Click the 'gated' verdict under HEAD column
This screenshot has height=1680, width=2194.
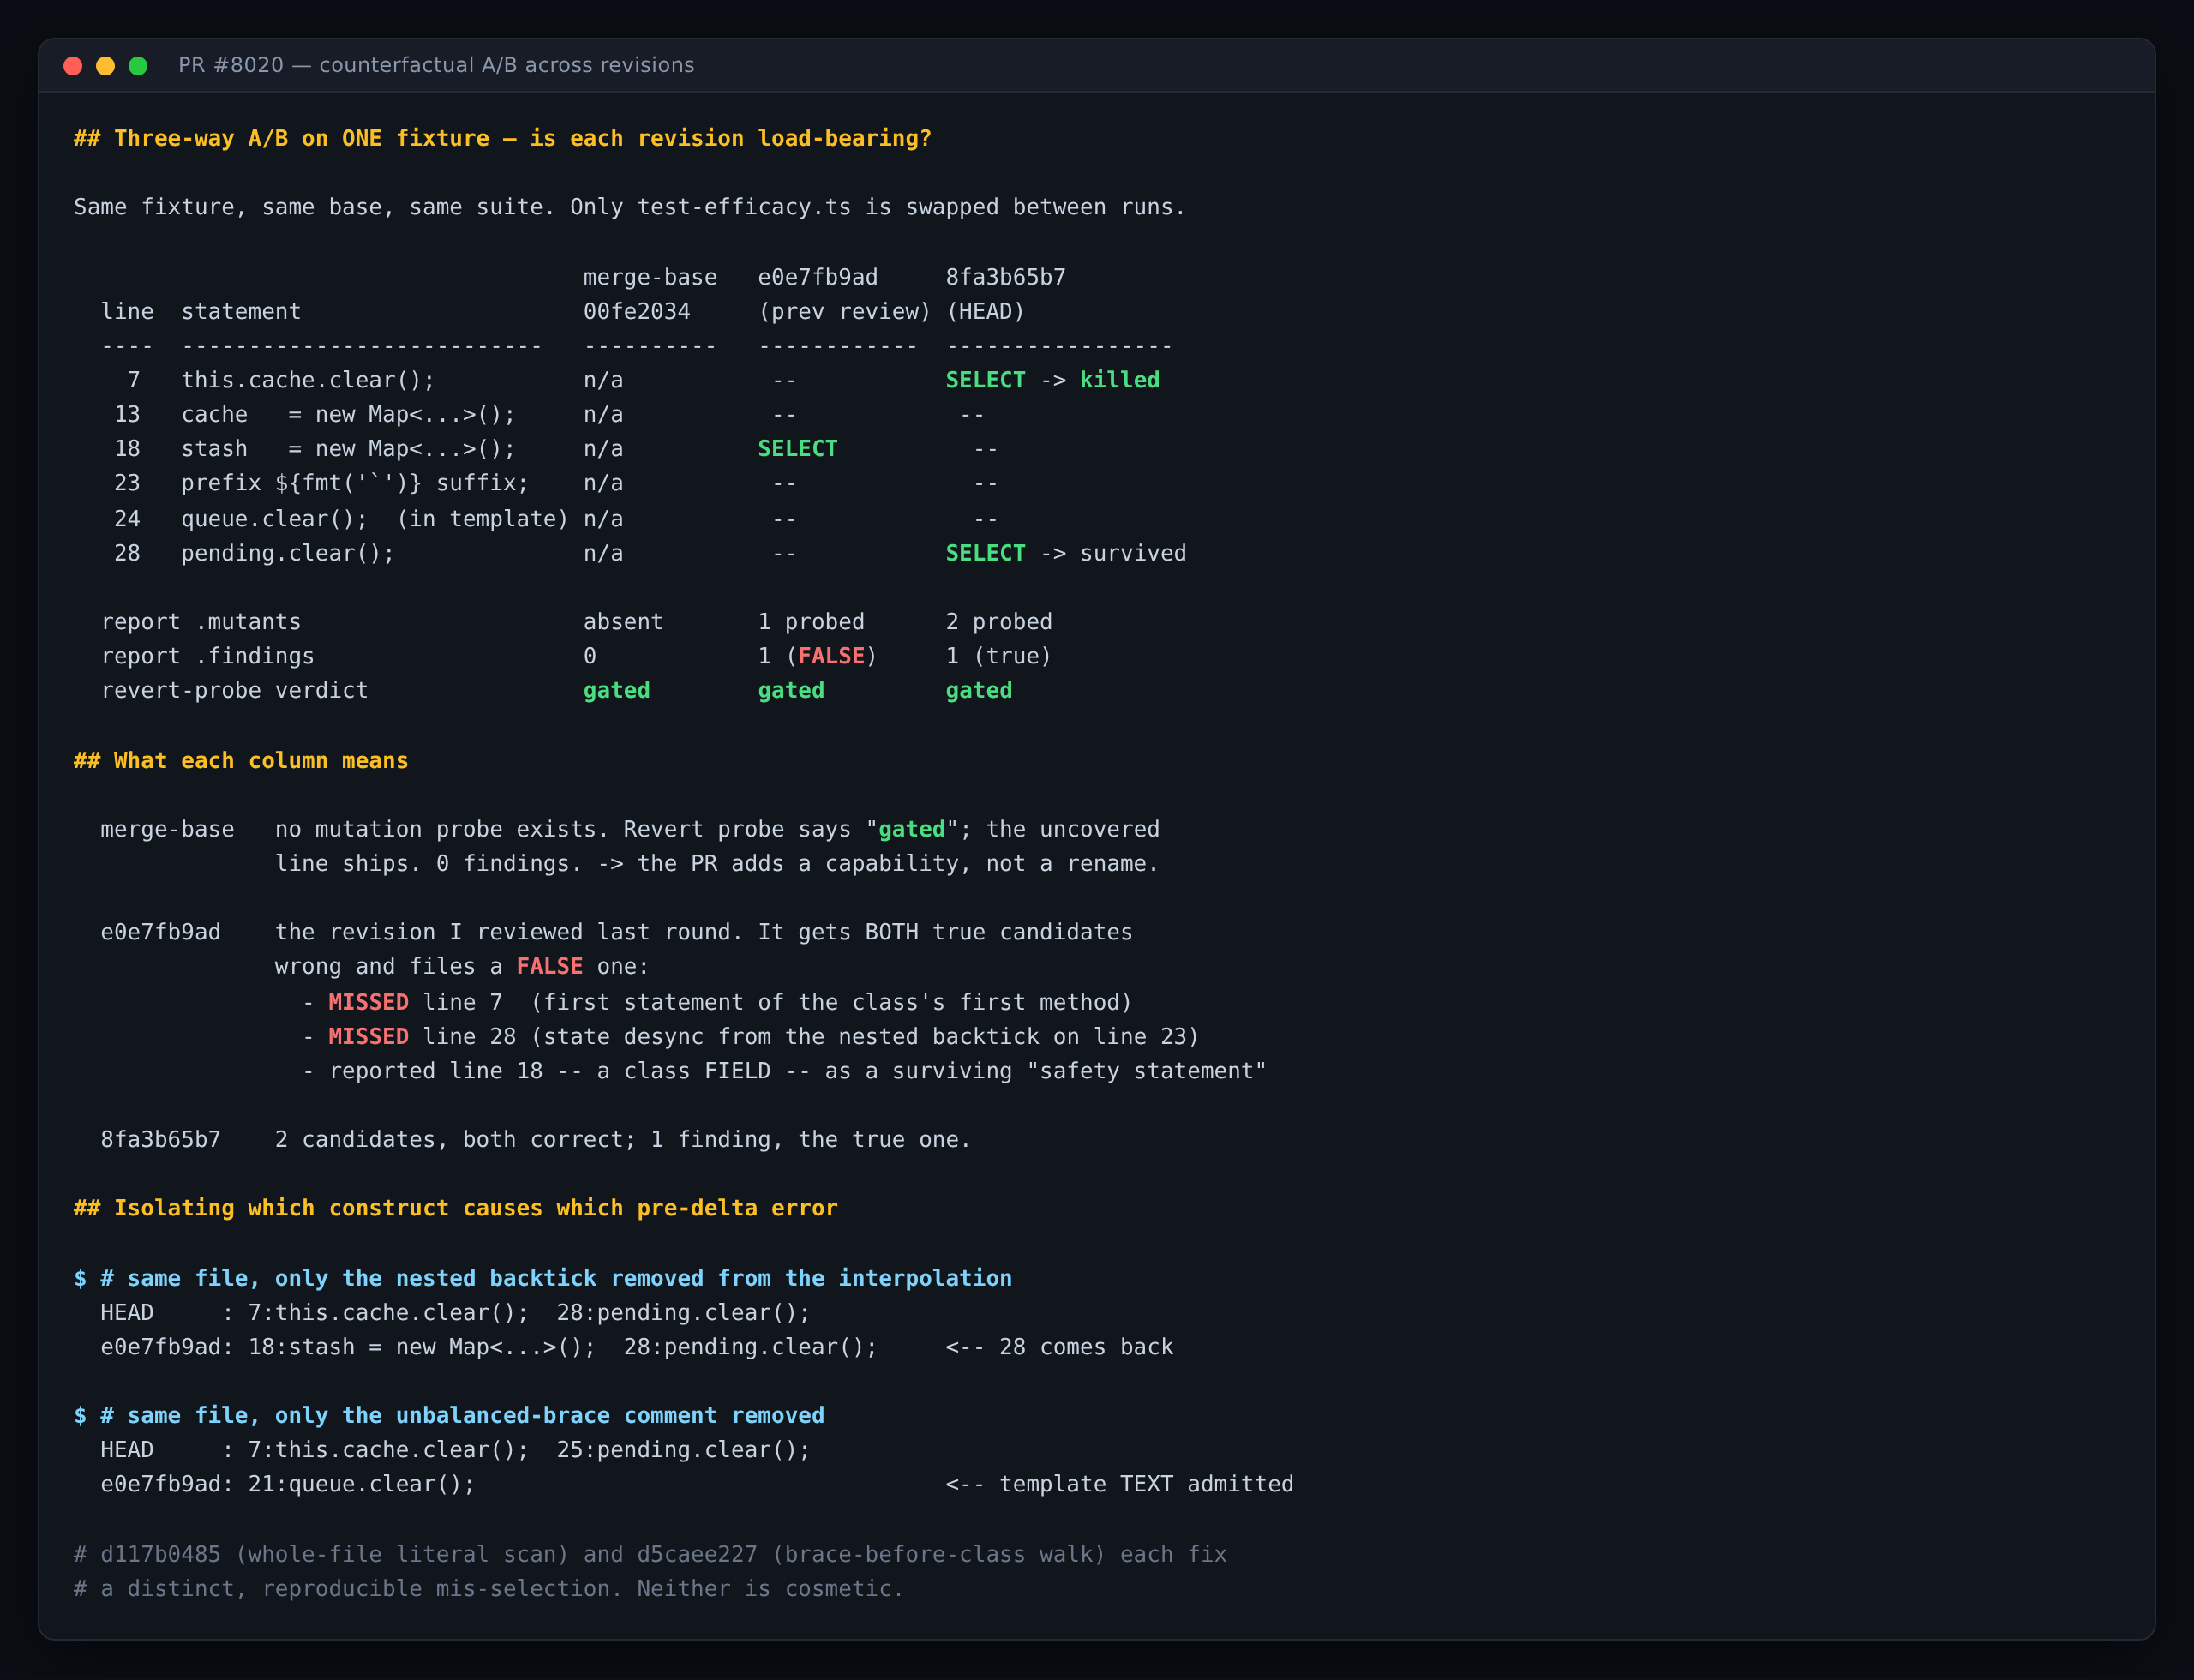[x=978, y=690]
